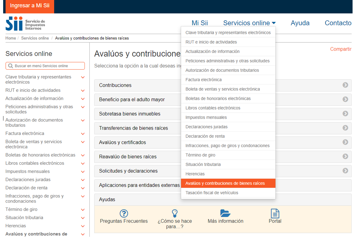Open the Más información folder icon
This screenshot has height=237, width=356.
coord(225,213)
